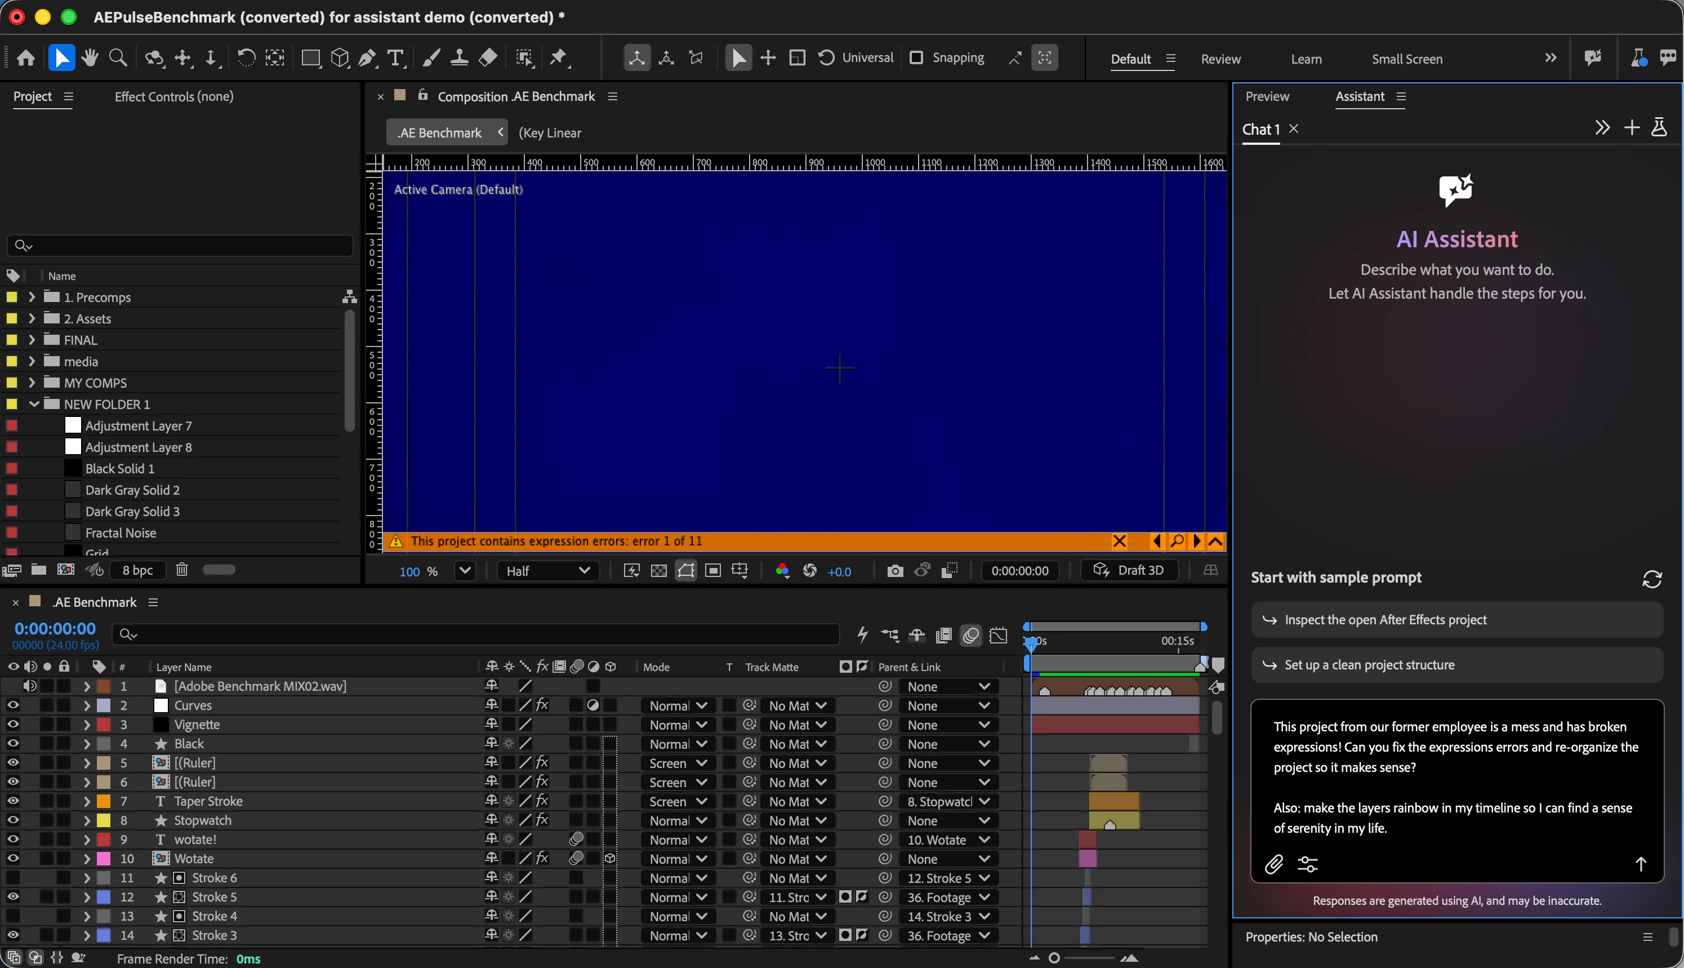Click Inspect the open After Effects project
The height and width of the screenshot is (968, 1684).
tap(1456, 620)
